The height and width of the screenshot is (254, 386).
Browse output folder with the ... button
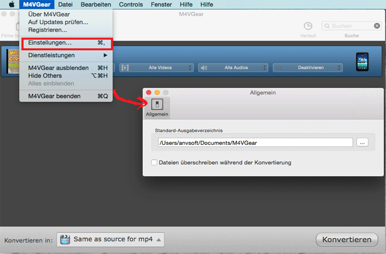pos(362,143)
